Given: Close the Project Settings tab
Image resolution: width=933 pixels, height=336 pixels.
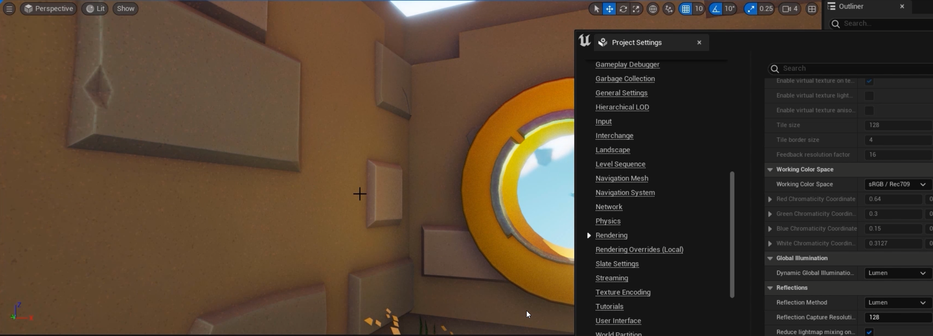Looking at the screenshot, I should (x=699, y=42).
